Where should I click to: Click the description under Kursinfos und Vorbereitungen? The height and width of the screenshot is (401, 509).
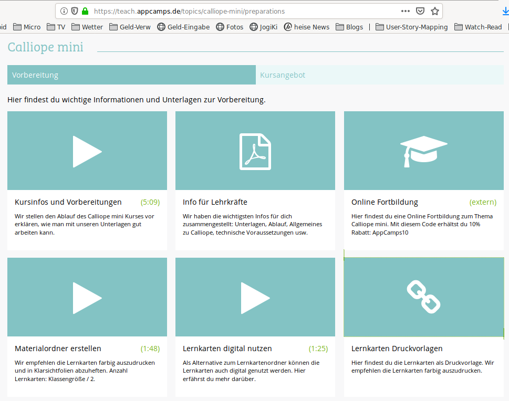pyautogui.click(x=85, y=224)
